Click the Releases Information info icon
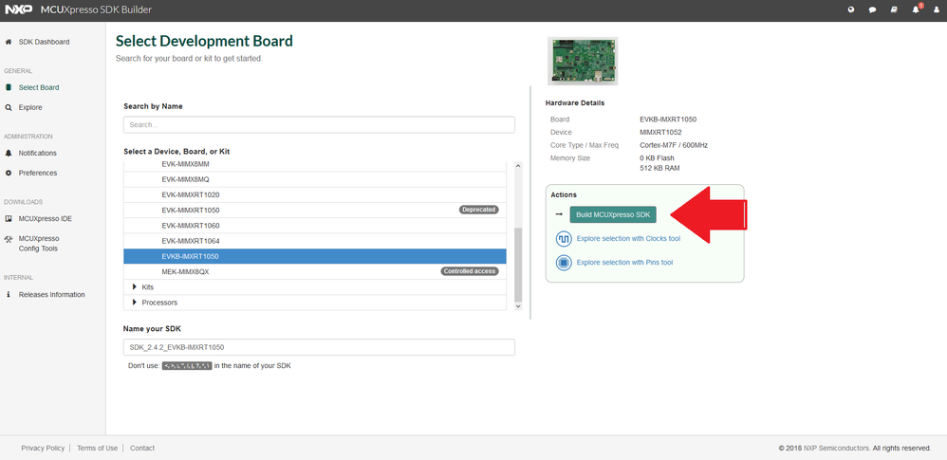This screenshot has height=460, width=947. pos(9,295)
